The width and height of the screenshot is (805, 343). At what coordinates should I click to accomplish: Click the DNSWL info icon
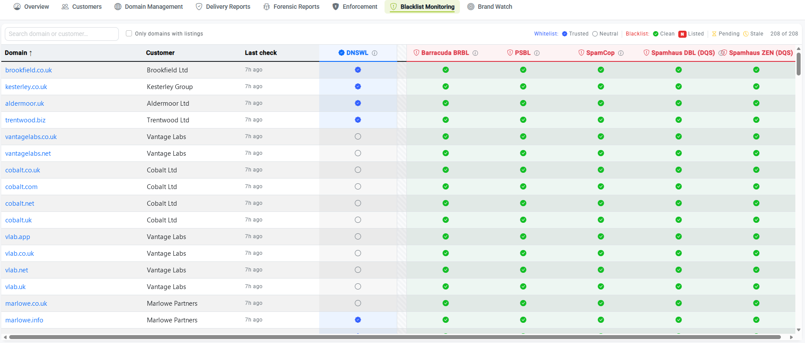pos(374,53)
